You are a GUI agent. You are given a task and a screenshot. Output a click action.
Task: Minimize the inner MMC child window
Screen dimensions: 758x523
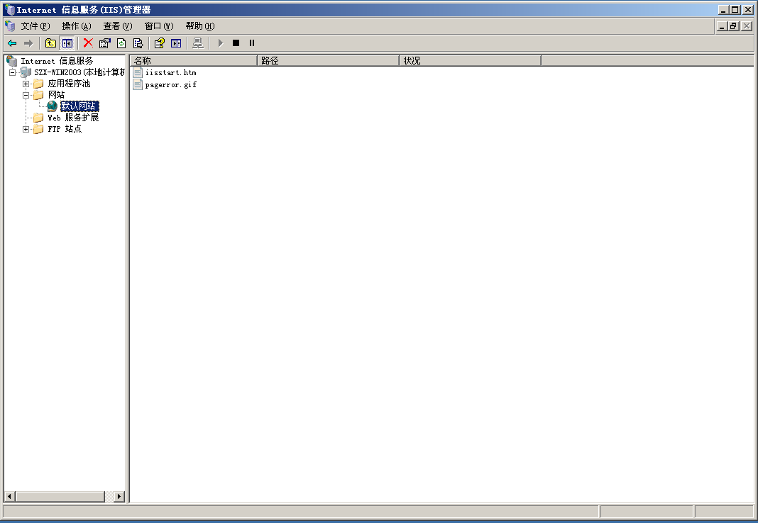[722, 26]
